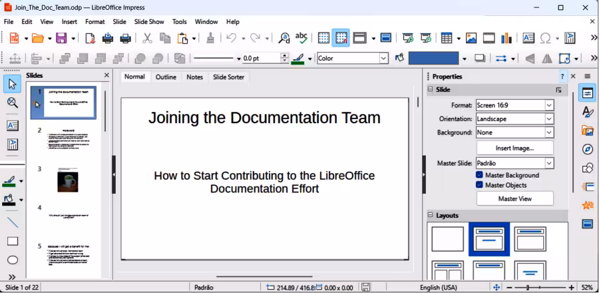599x293 pixels.
Task: Open the Master Slide dropdown
Action: 515,163
